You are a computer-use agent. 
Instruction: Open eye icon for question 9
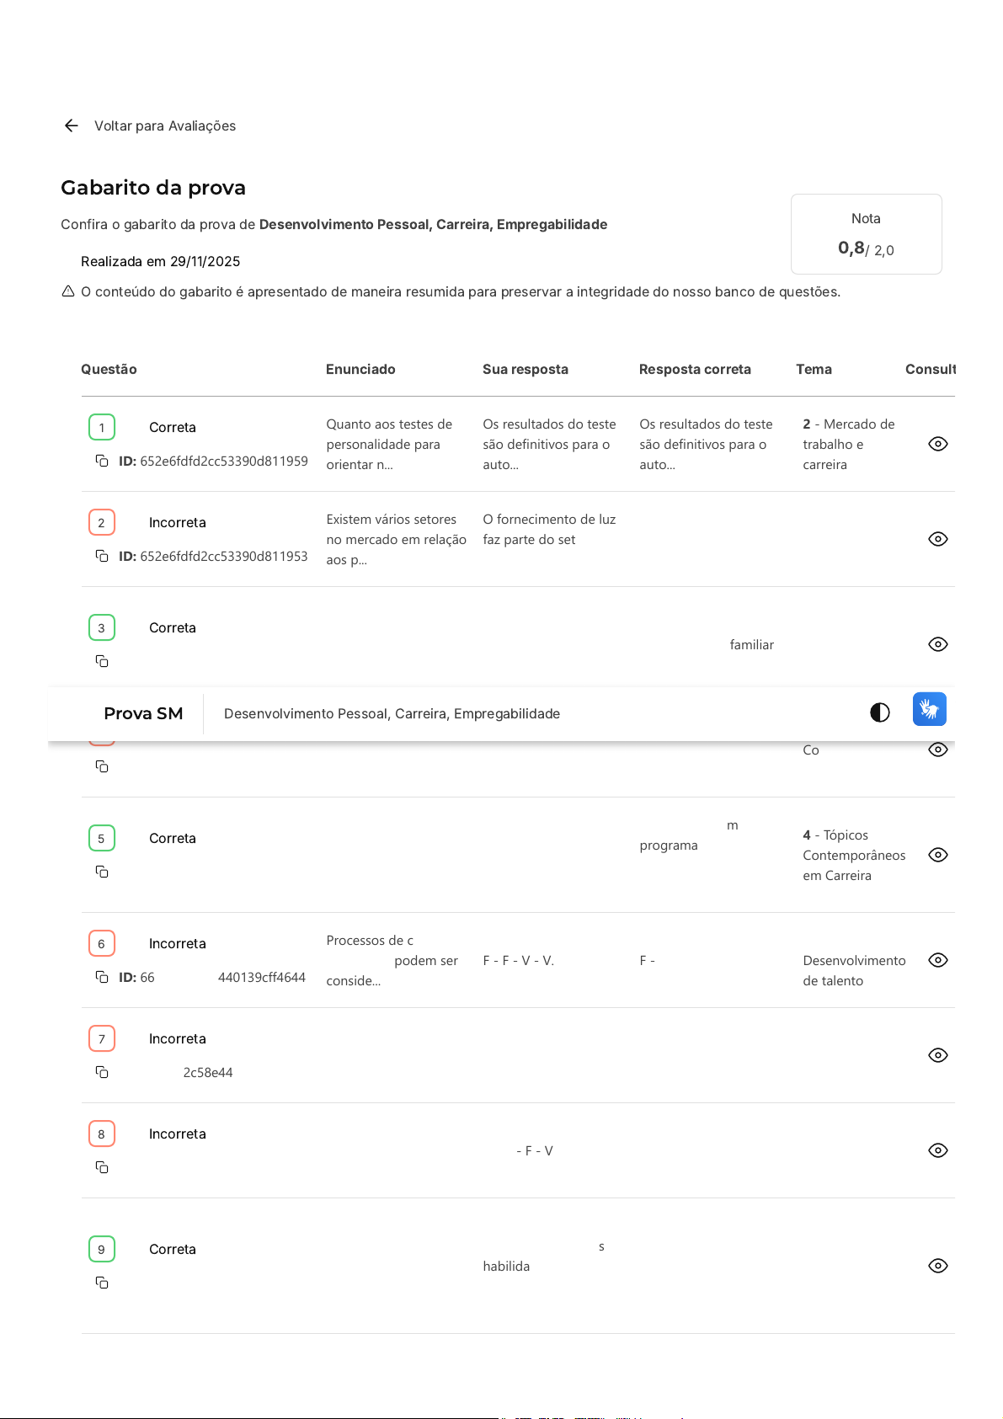tap(937, 1266)
